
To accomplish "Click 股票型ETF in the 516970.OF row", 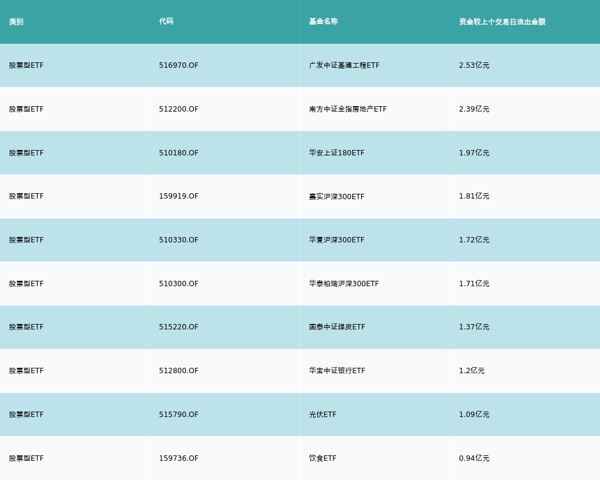I will click(26, 65).
